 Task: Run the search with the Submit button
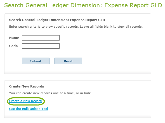pyautogui.click(x=36, y=61)
